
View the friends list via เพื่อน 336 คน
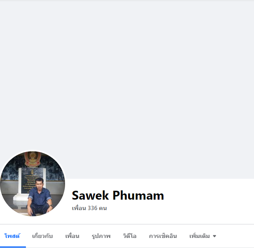pyautogui.click(x=89, y=208)
